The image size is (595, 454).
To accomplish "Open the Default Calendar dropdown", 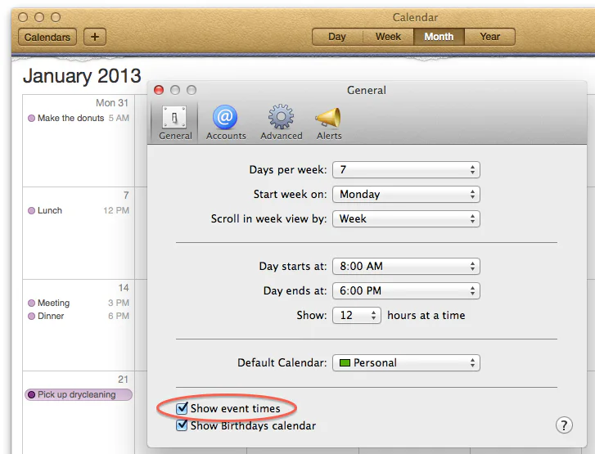I will click(406, 362).
